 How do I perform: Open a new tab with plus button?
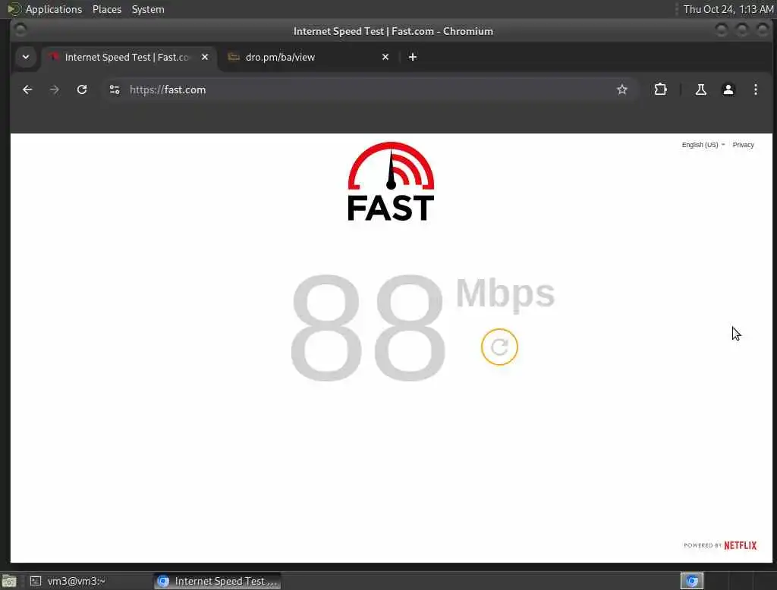click(412, 57)
